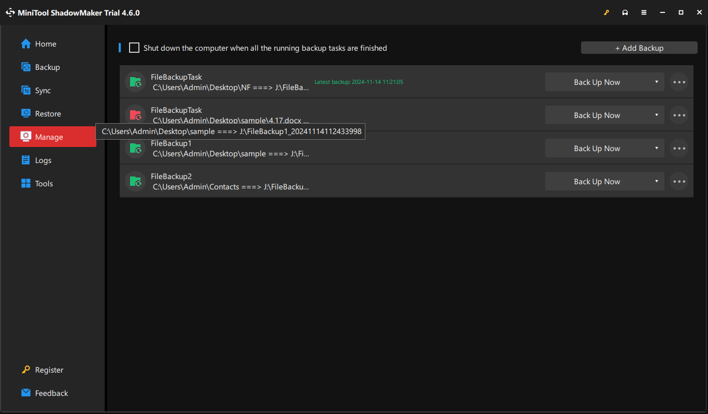Open the hamburger menu in title bar

(x=644, y=12)
